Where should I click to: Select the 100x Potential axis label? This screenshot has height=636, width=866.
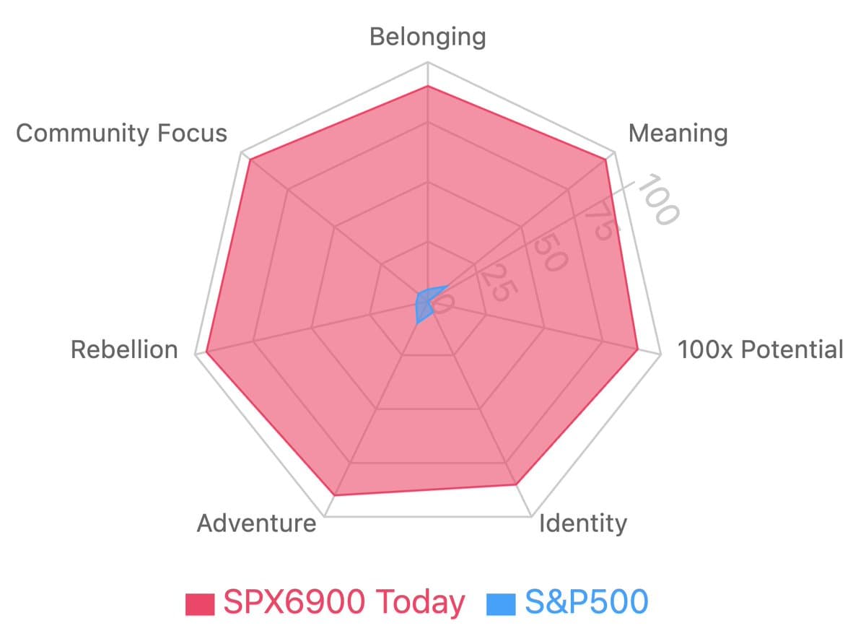[x=760, y=349]
